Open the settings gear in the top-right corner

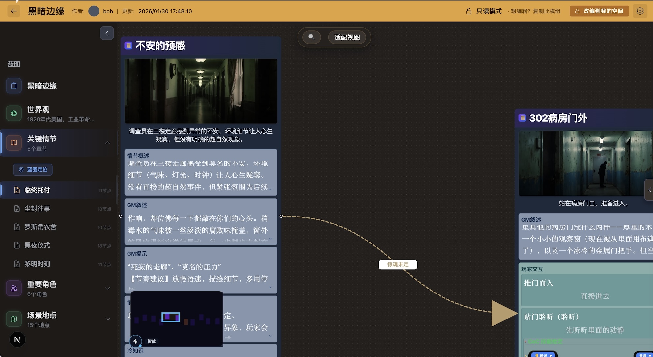(640, 11)
